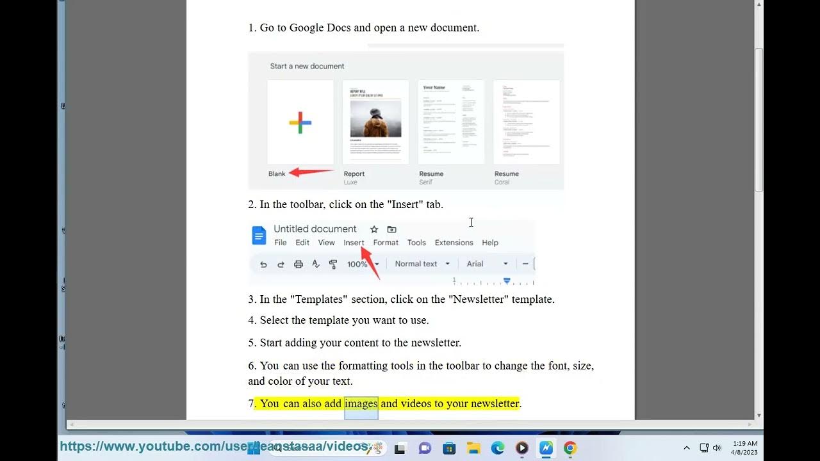Open the Arial font dropdown
The height and width of the screenshot is (461, 820).
click(487, 264)
